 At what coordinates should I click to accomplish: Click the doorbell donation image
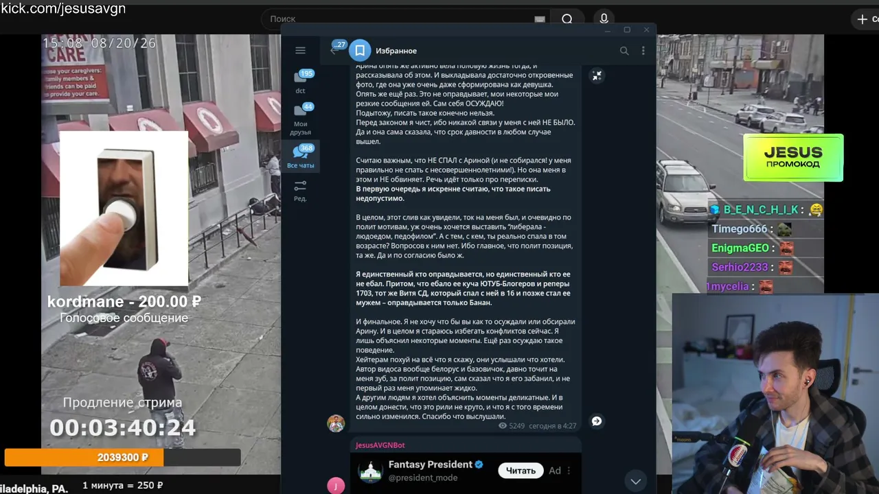tap(124, 209)
